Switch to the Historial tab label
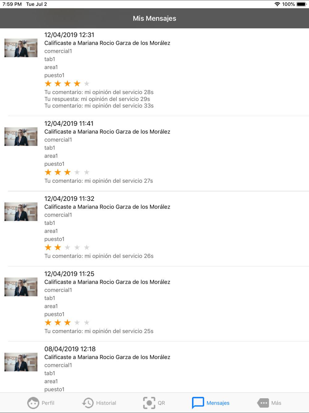309x413 pixels. tap(106, 403)
